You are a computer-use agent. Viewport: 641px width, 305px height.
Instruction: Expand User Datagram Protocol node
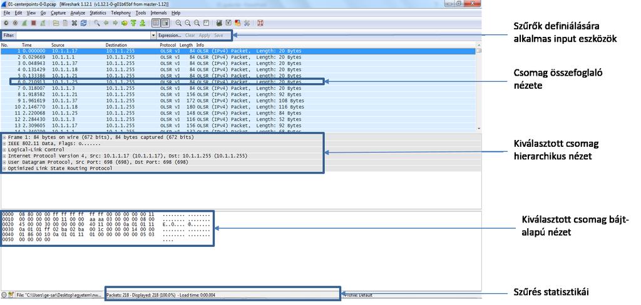(4, 162)
